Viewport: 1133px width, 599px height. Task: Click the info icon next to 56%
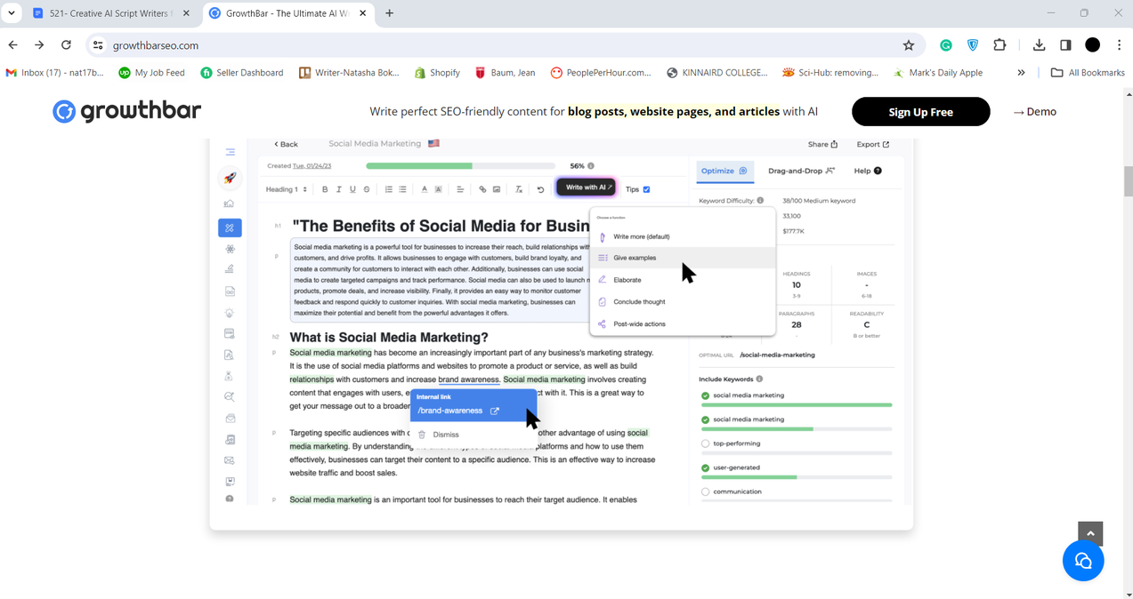tap(591, 165)
